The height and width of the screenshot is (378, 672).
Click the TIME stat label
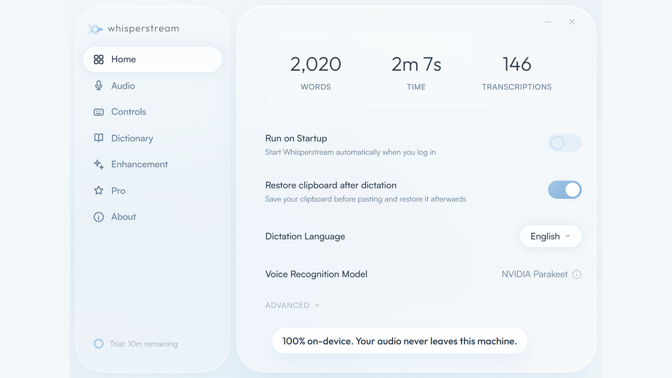tap(416, 87)
